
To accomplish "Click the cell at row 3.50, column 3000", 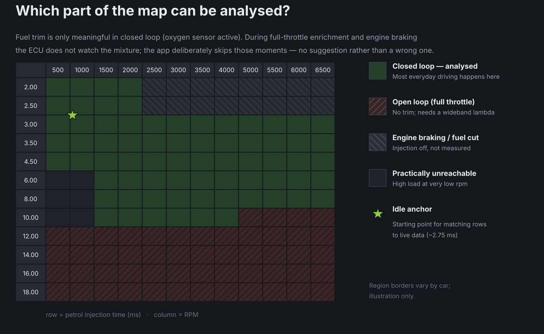I will 178,143.
